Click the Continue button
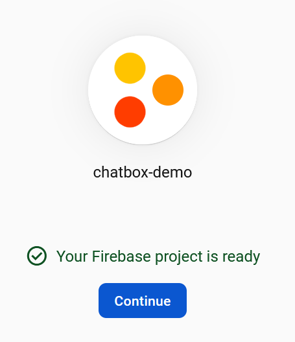Image resolution: width=295 pixels, height=342 pixels. (143, 301)
